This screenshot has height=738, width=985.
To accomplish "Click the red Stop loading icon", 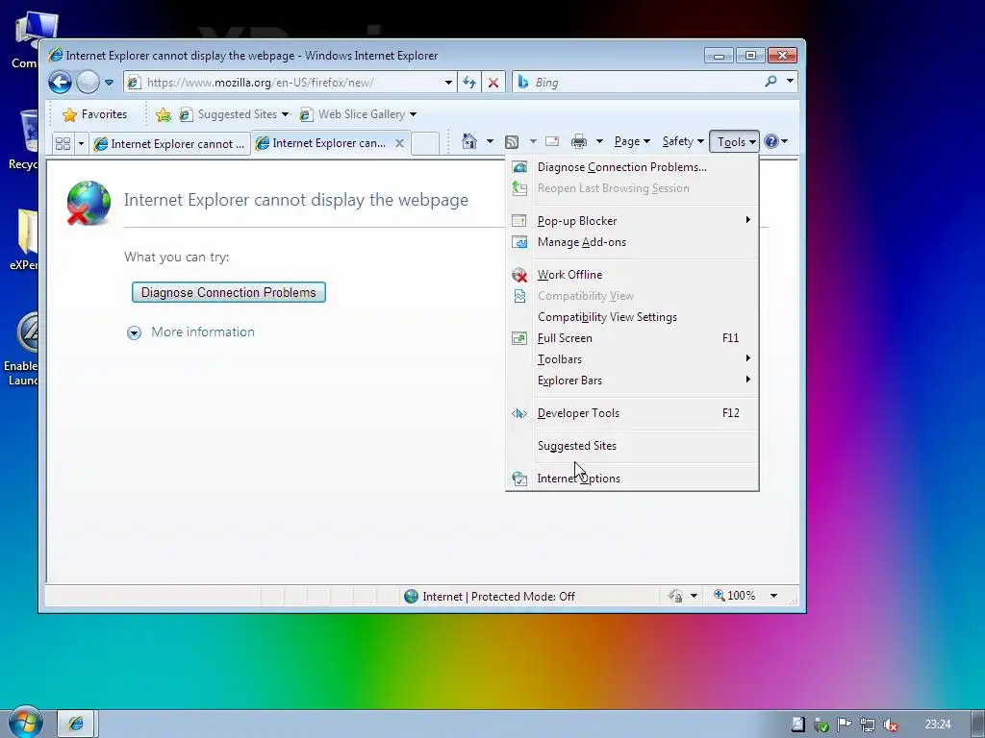I will click(x=493, y=83).
